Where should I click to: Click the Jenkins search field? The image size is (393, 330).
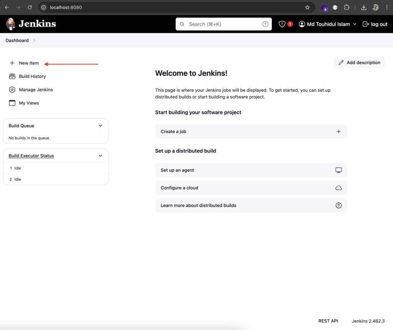click(224, 24)
